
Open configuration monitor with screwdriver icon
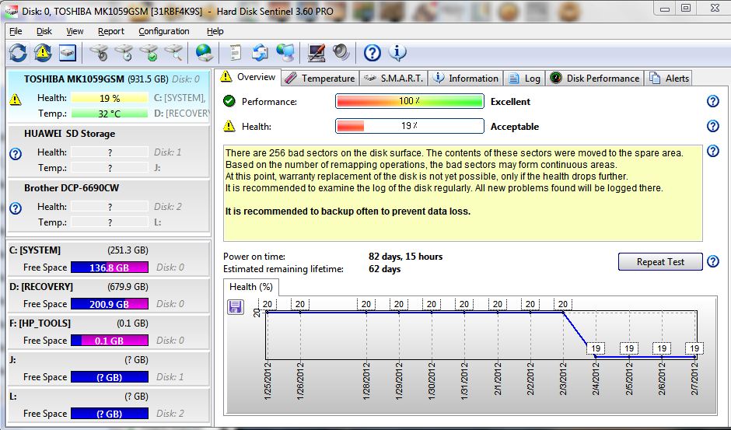coord(317,53)
